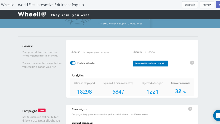
Task: Select the 32 % conversion rate value
Action: pos(181,91)
